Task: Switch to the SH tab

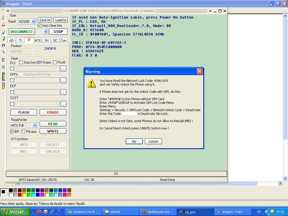Action: 46,40
